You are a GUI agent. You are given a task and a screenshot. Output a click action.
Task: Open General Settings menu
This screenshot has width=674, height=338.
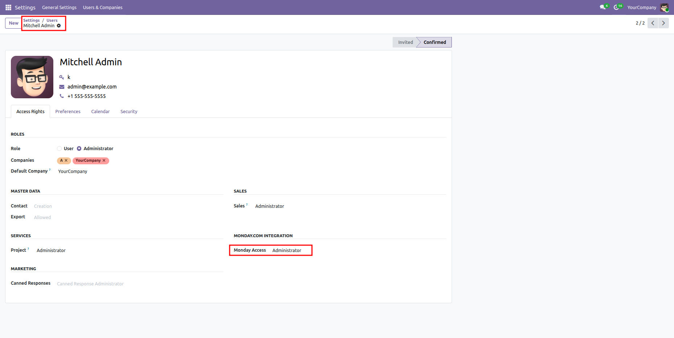coord(59,7)
